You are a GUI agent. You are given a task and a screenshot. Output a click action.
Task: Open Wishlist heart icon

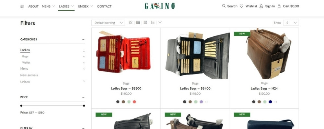point(241,6)
